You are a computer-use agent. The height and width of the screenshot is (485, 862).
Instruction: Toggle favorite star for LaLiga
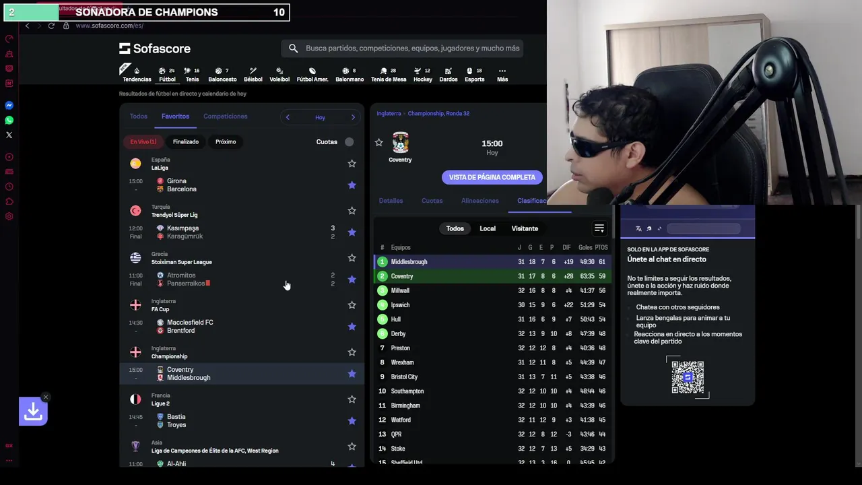pyautogui.click(x=352, y=164)
